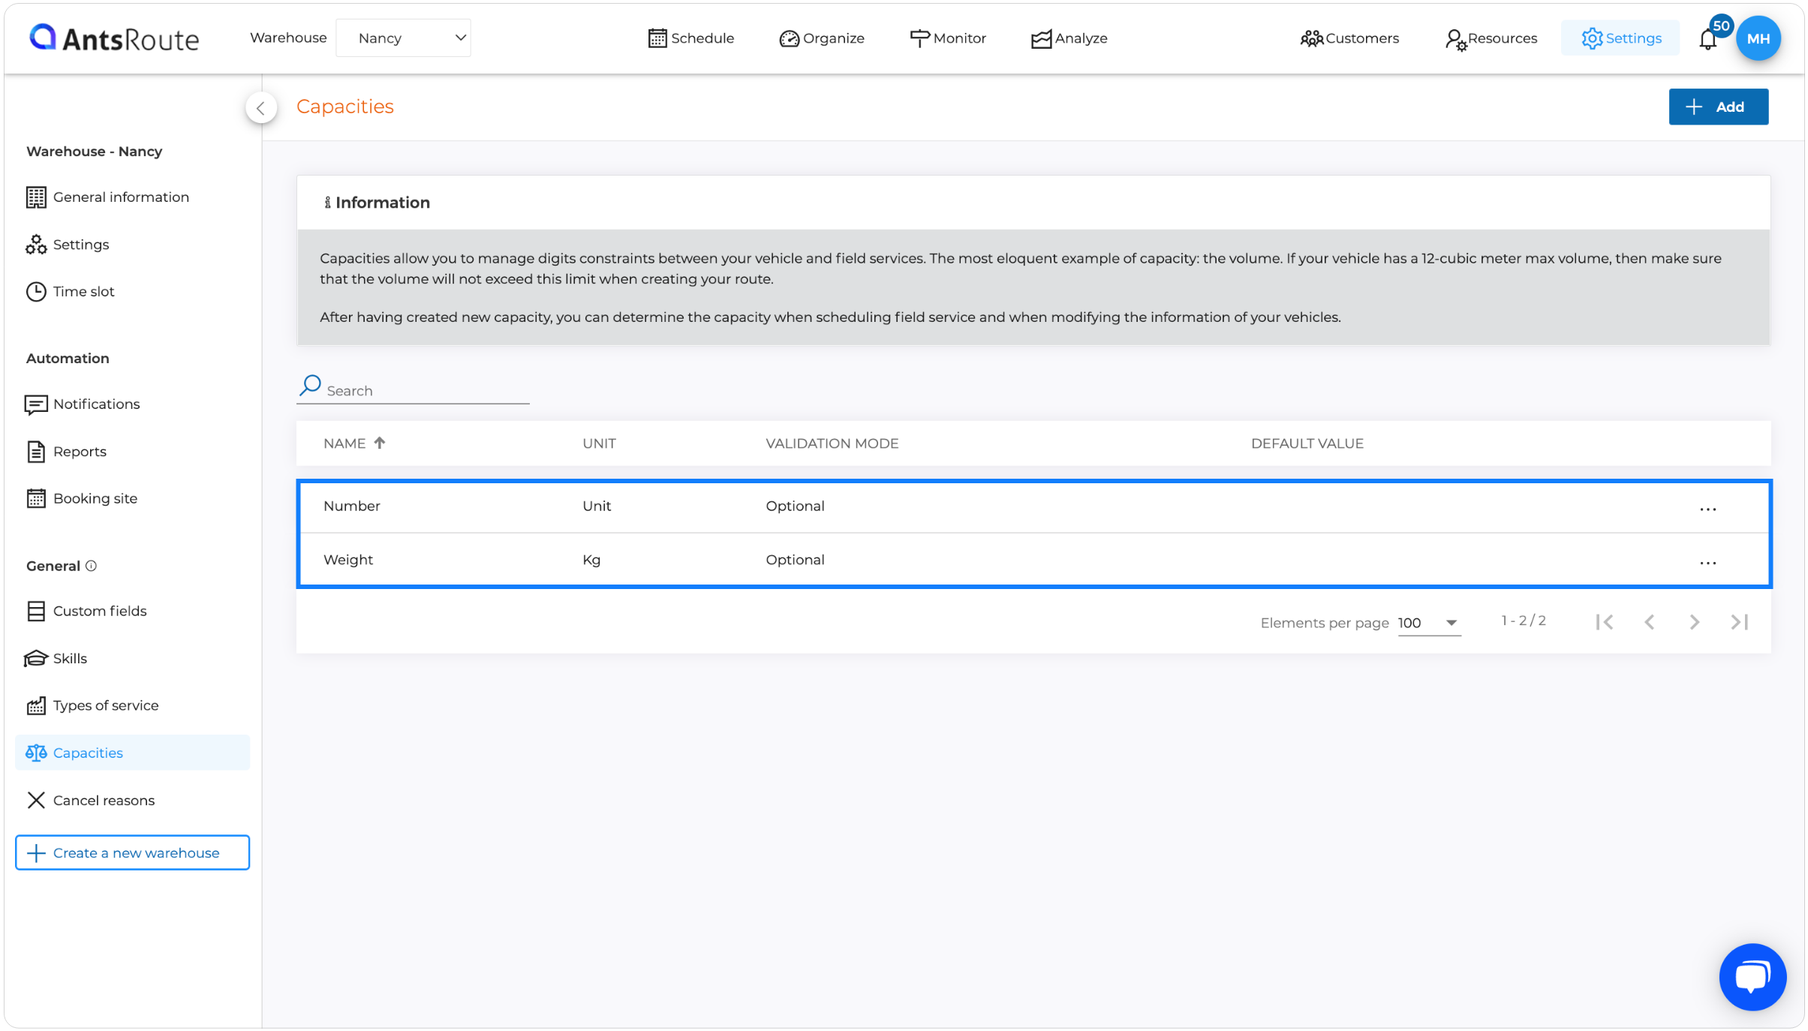The height and width of the screenshot is (1031, 1808).
Task: Go to the Analyze menu
Action: point(1069,38)
